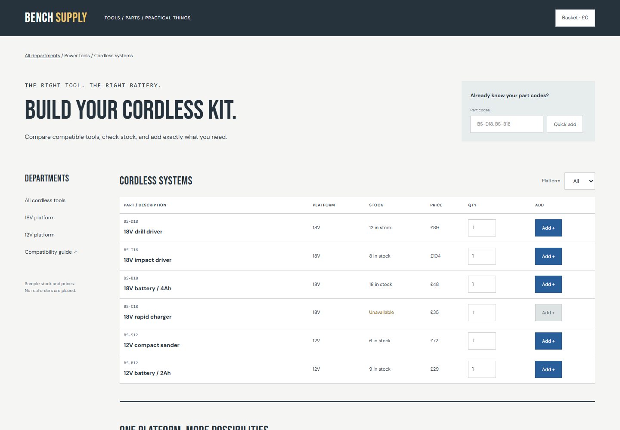Click the part code BS-C18
Image resolution: width=620 pixels, height=430 pixels.
pyautogui.click(x=131, y=307)
